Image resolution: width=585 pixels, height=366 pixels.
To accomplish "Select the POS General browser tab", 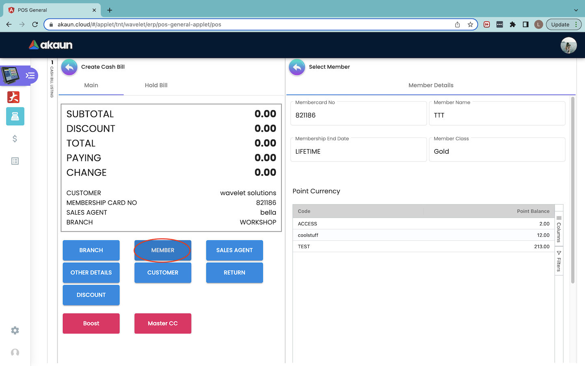I will point(52,10).
